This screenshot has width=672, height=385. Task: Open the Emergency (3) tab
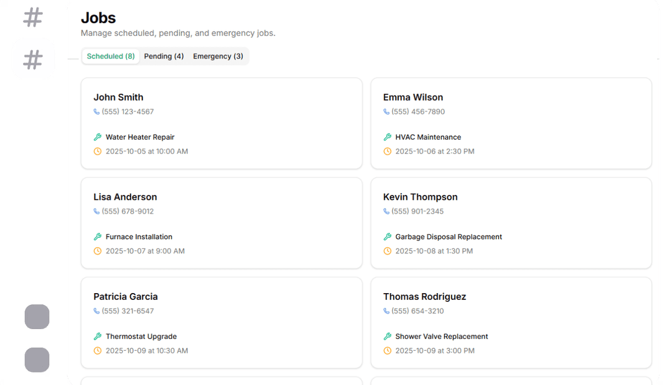218,57
